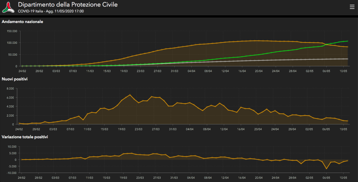The height and width of the screenshot is (182, 358).
Task: Select the Variazione totale positivi heading
Action: (25, 137)
